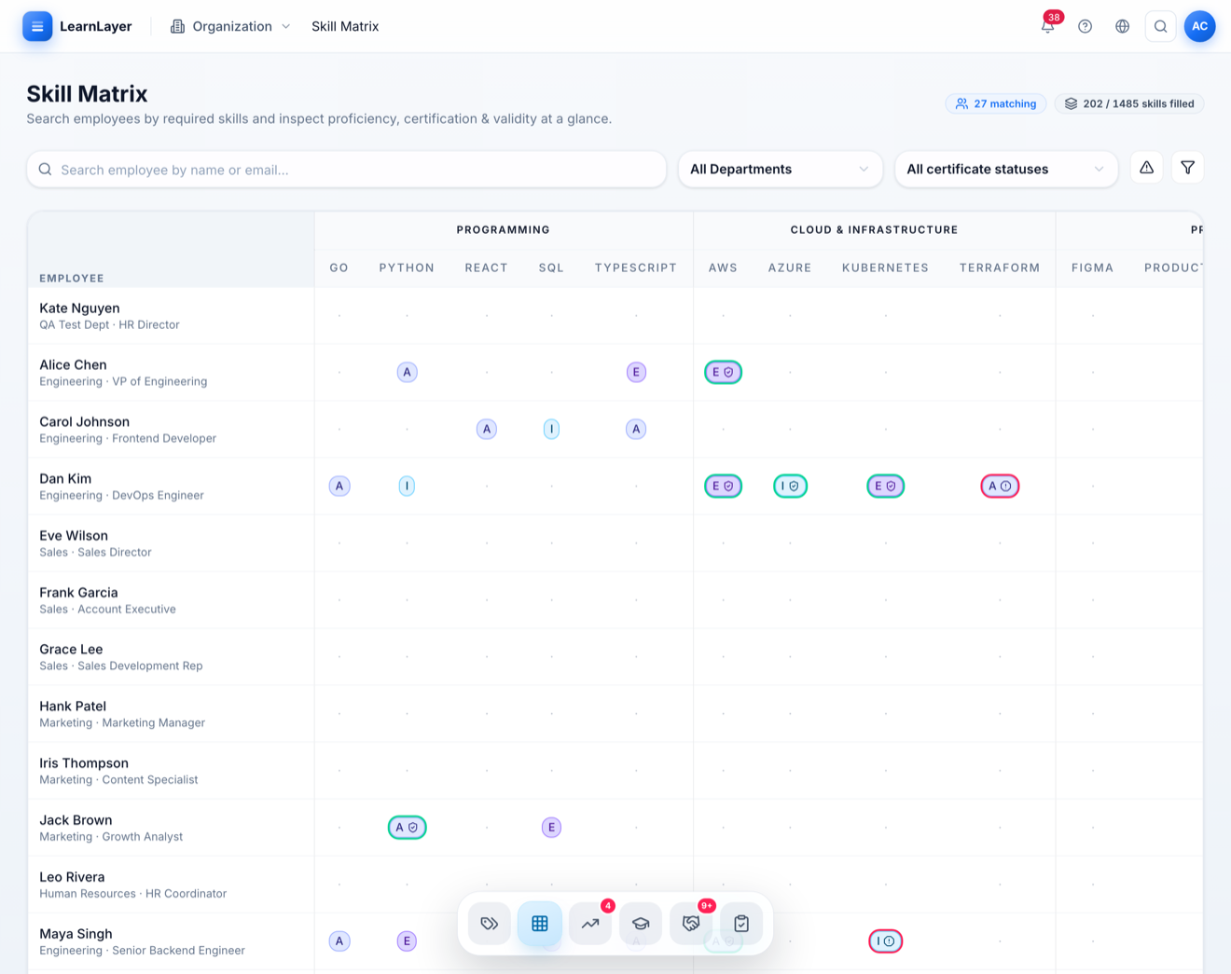Open the LearnLayer main menu icon
Screen dimensions: 1231x974
pos(37,26)
